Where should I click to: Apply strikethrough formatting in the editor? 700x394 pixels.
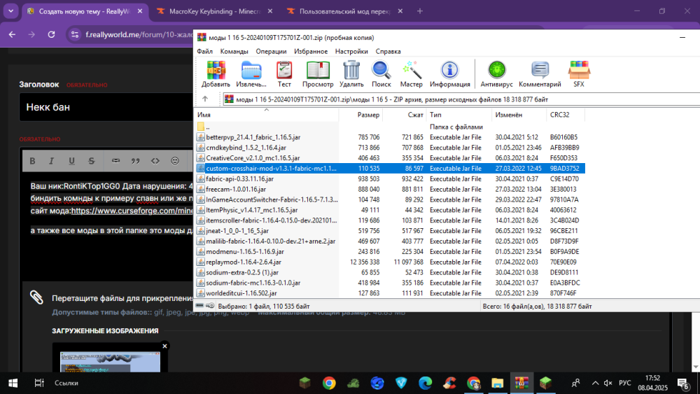pos(91,161)
